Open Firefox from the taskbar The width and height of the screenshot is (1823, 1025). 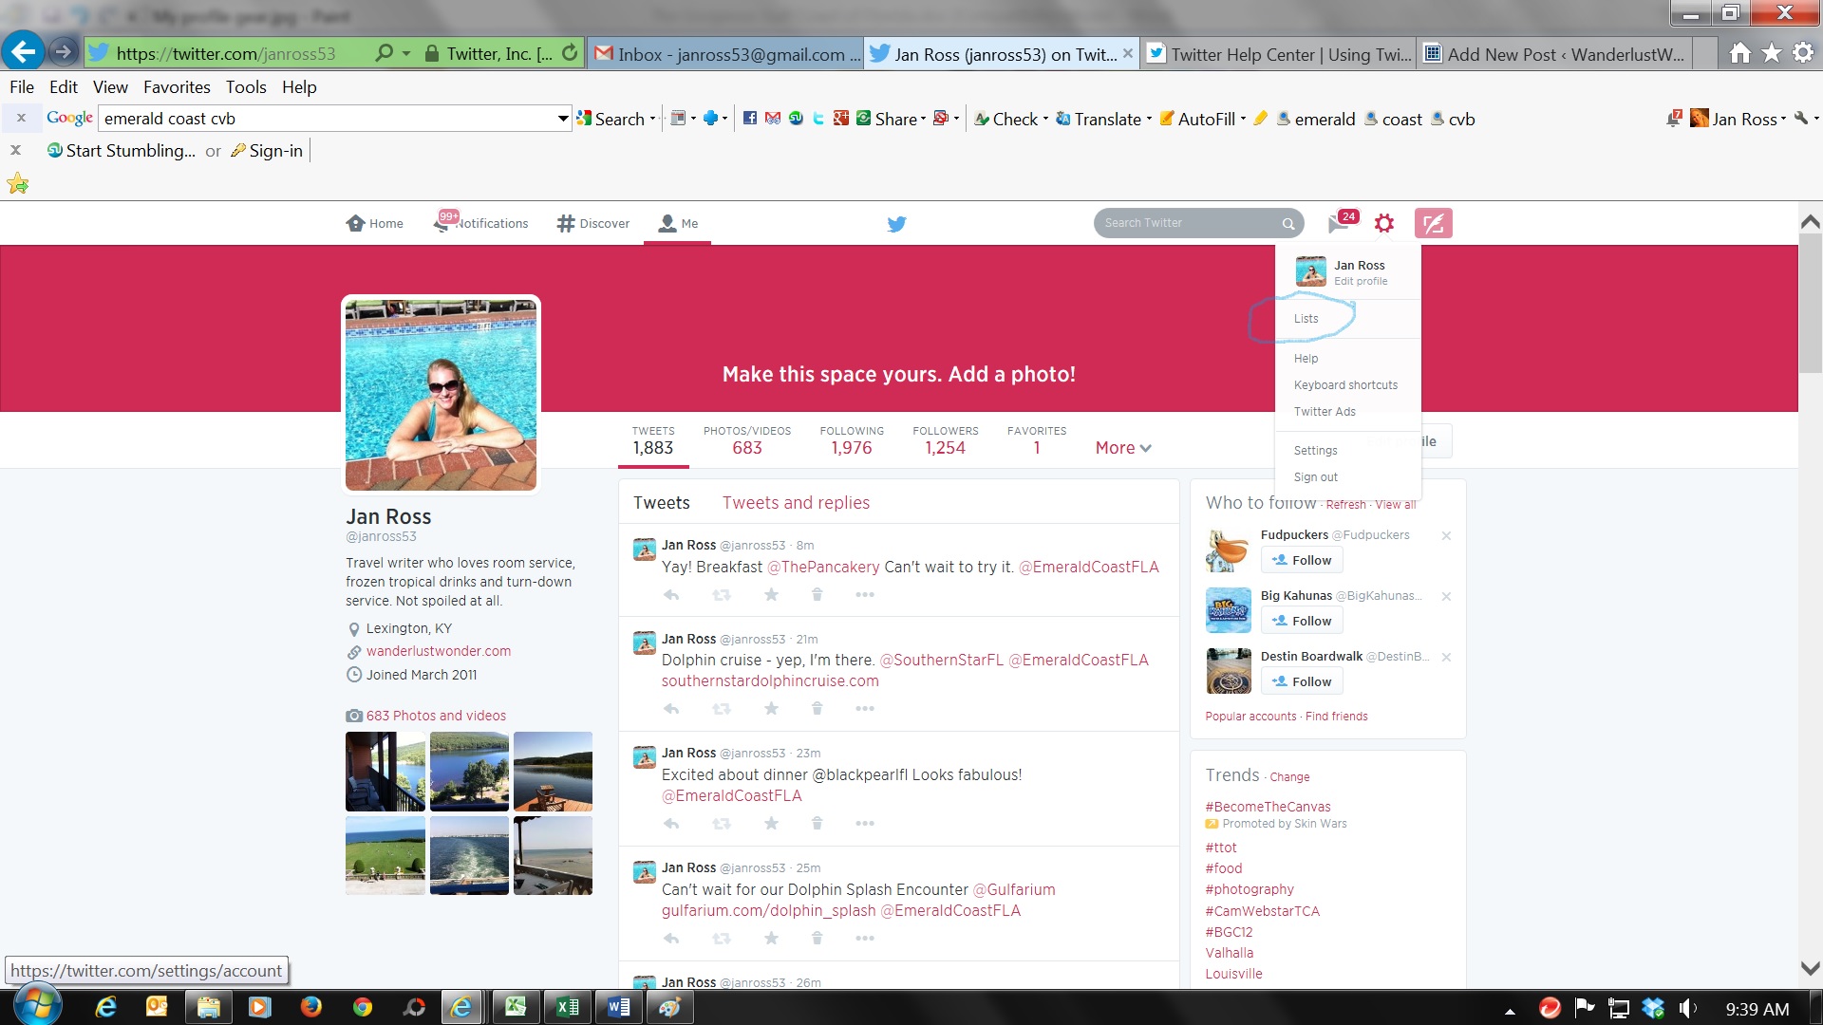[x=310, y=1007]
